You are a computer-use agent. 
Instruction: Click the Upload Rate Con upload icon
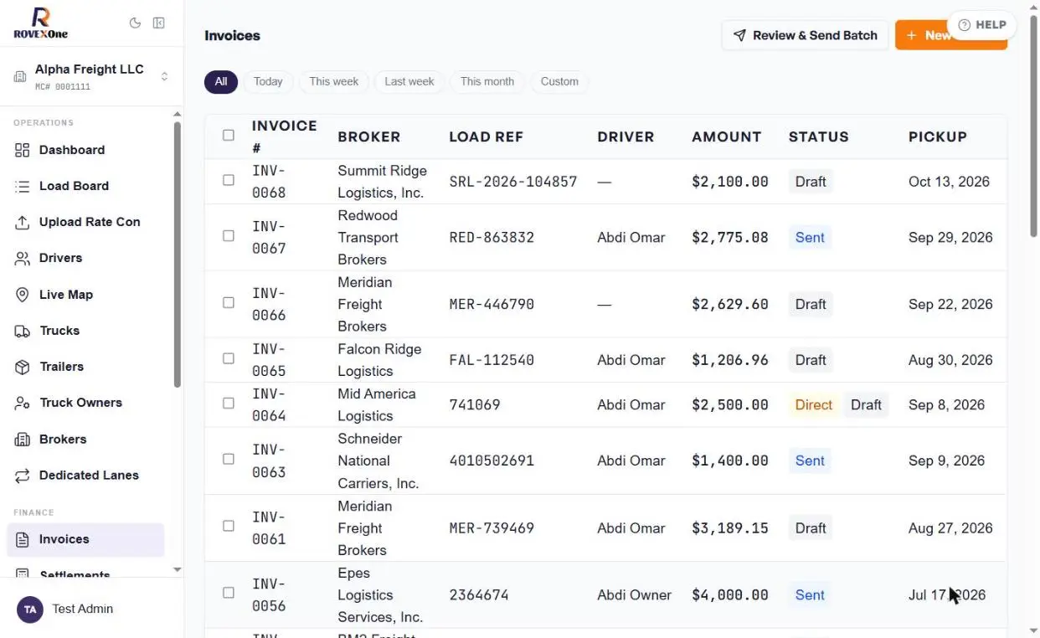[x=23, y=222]
